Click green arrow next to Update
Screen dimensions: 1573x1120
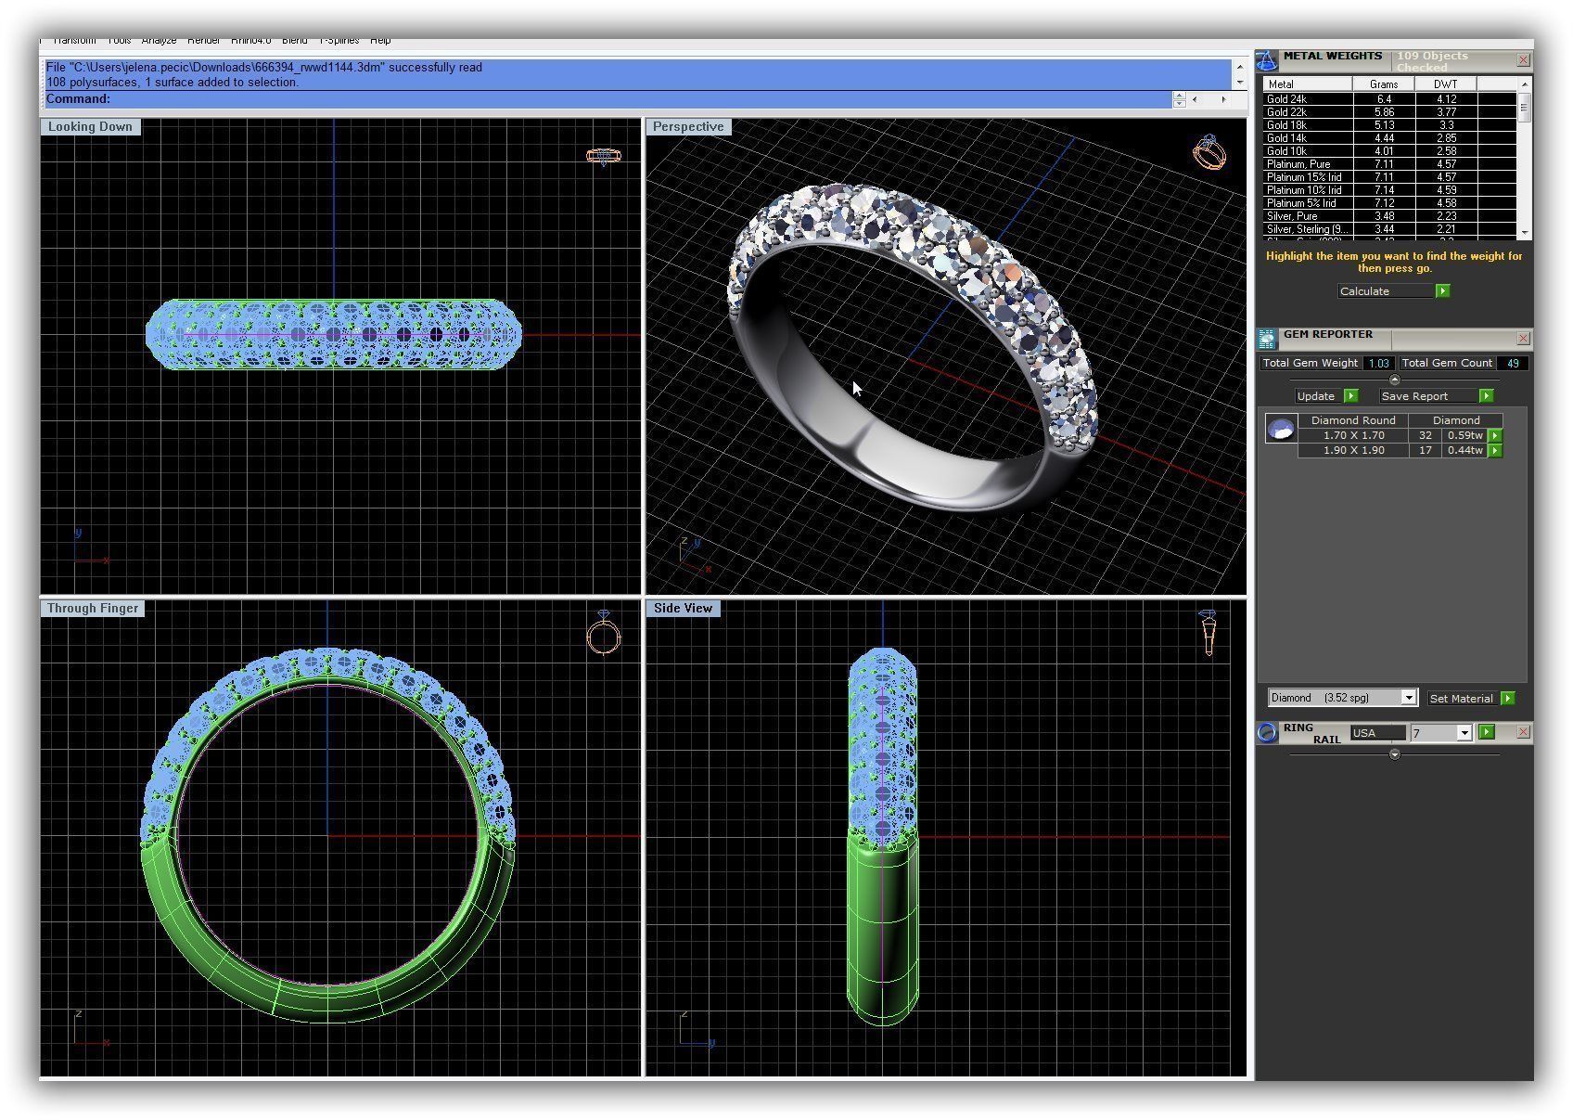1350,396
